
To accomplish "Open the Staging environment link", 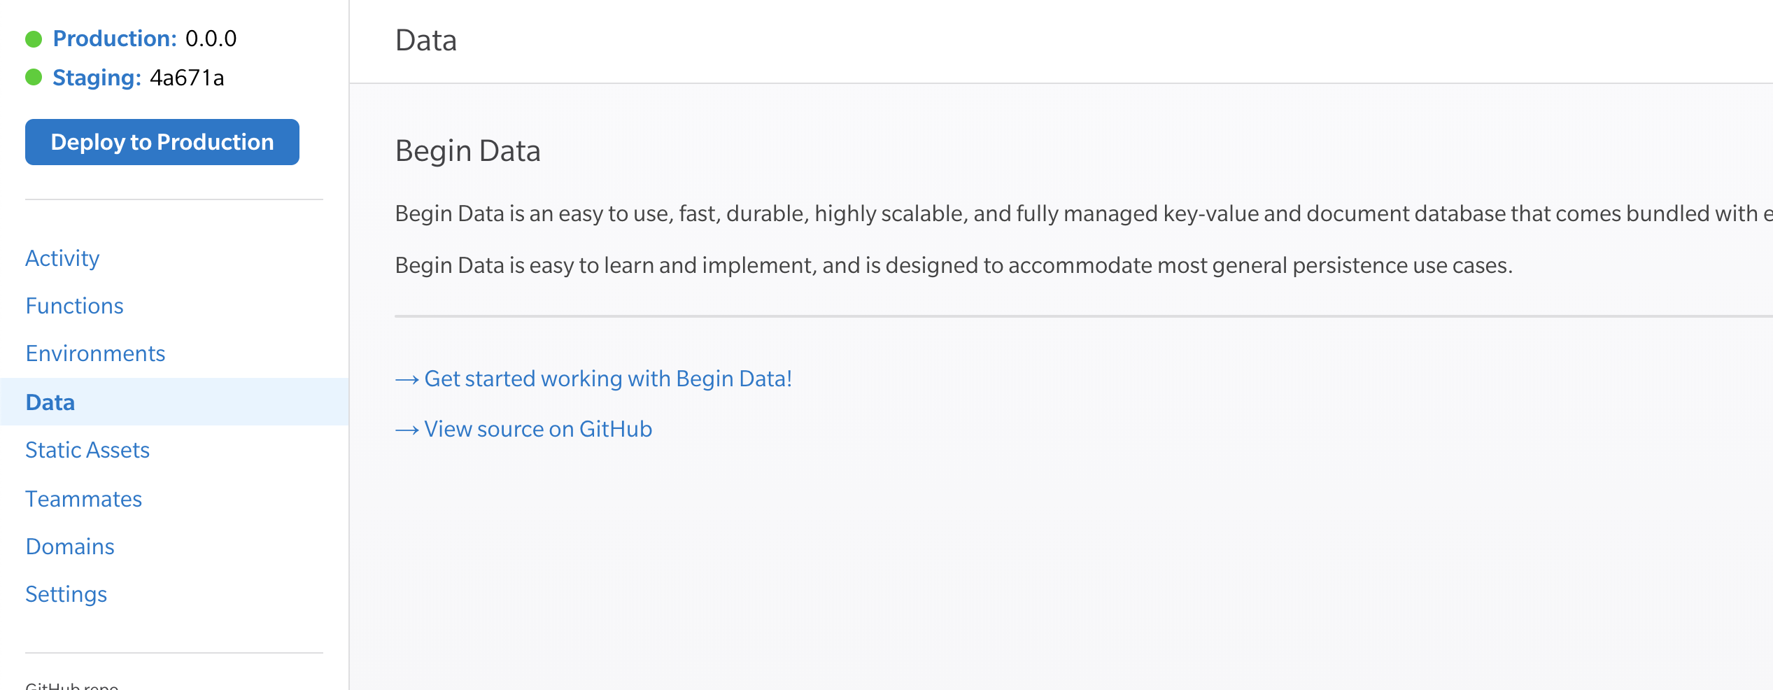I will (97, 78).
